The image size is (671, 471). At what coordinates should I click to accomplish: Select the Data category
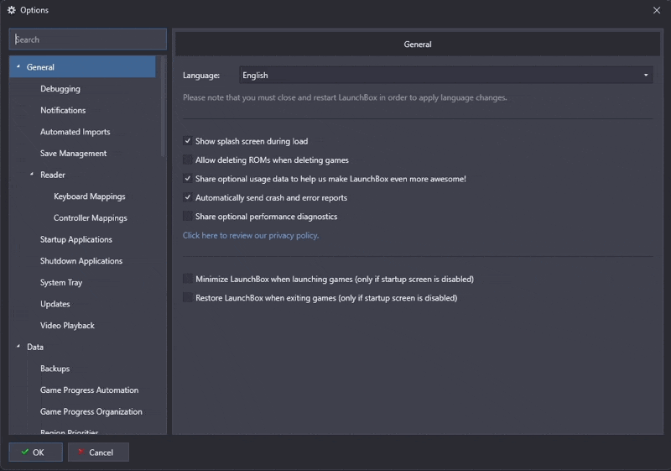35,347
